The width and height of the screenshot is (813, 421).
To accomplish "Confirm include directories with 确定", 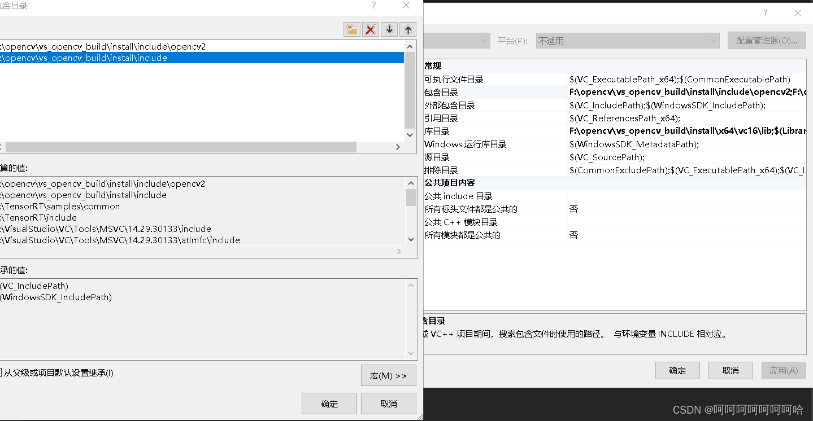I will click(x=329, y=403).
